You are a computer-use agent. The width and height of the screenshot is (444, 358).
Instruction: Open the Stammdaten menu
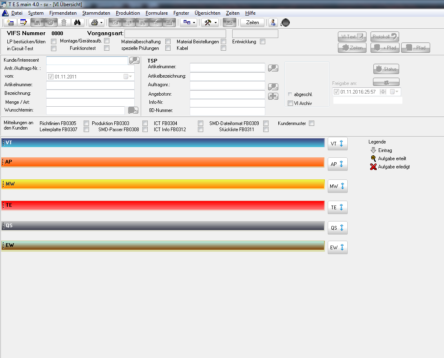click(96, 13)
